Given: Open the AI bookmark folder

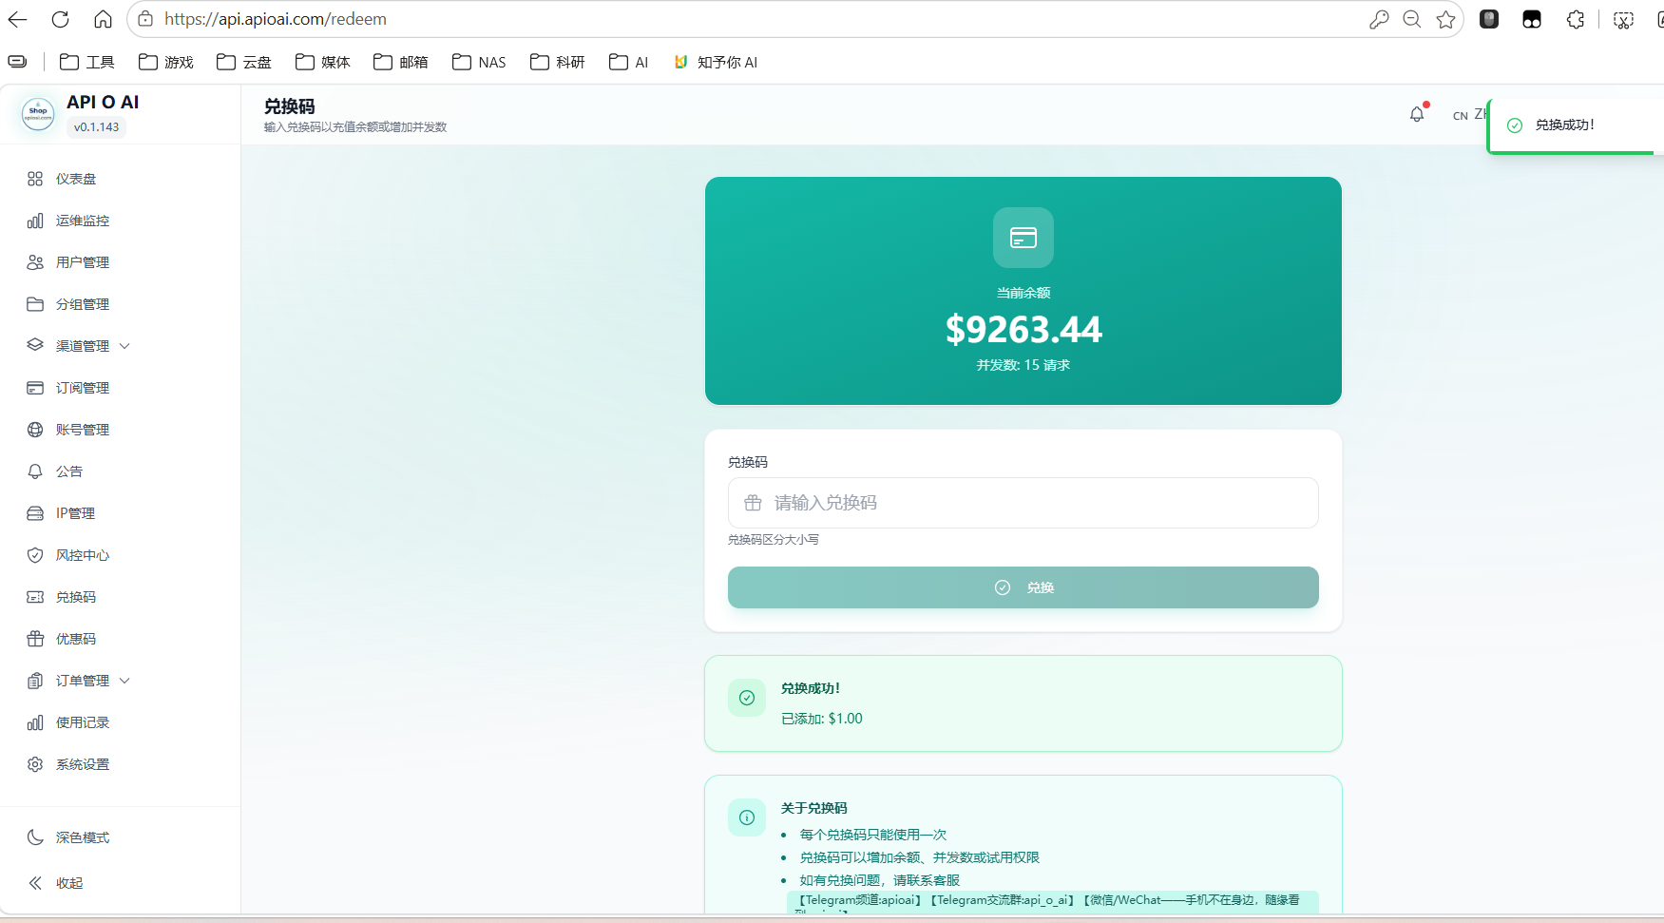Looking at the screenshot, I should tap(628, 62).
